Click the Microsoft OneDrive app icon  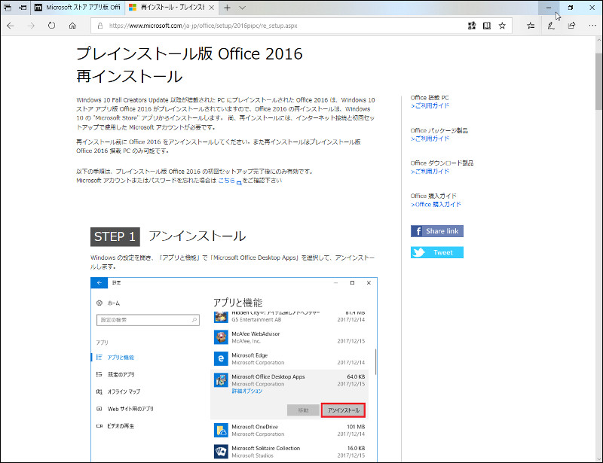click(x=221, y=430)
